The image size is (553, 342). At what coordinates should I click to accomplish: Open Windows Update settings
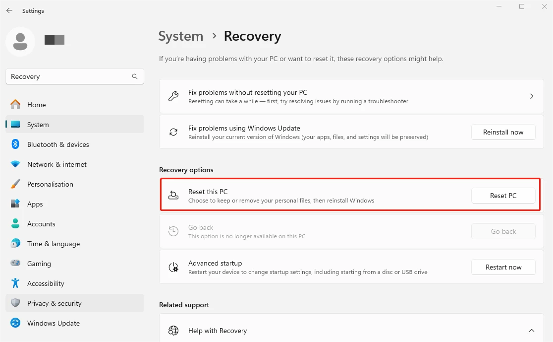tap(75, 323)
